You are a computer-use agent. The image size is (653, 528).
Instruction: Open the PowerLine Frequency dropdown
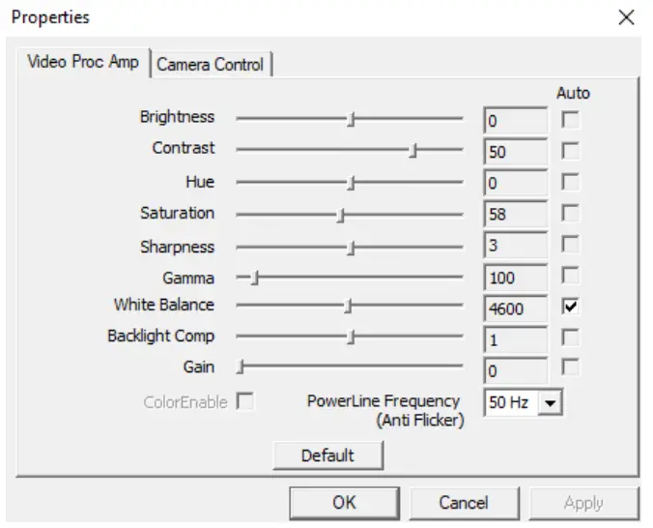[x=551, y=402]
